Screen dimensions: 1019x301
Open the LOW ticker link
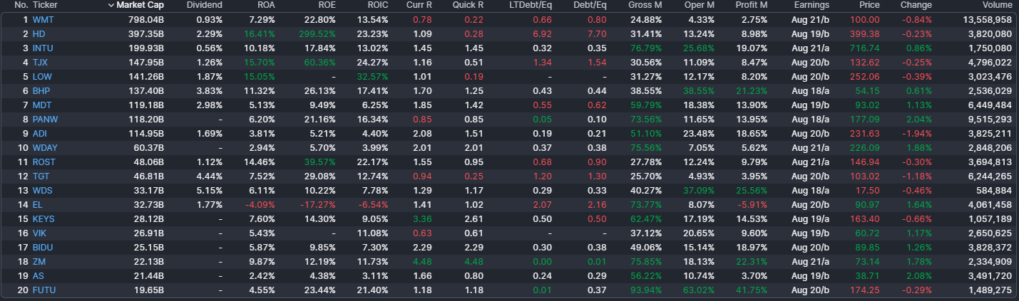[41, 76]
